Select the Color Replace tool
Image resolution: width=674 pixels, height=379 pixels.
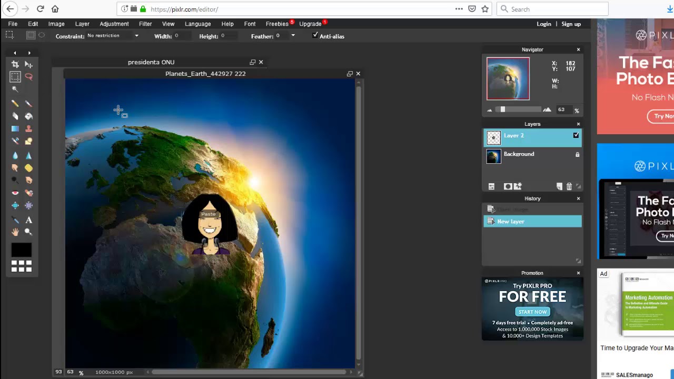click(15, 142)
